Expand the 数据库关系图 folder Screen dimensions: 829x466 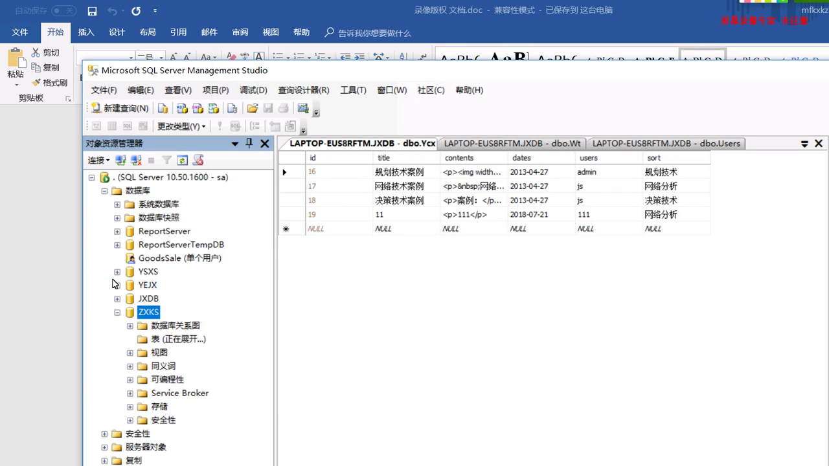click(130, 326)
